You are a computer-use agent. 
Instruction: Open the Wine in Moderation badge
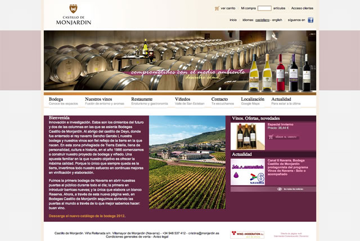tap(247, 235)
